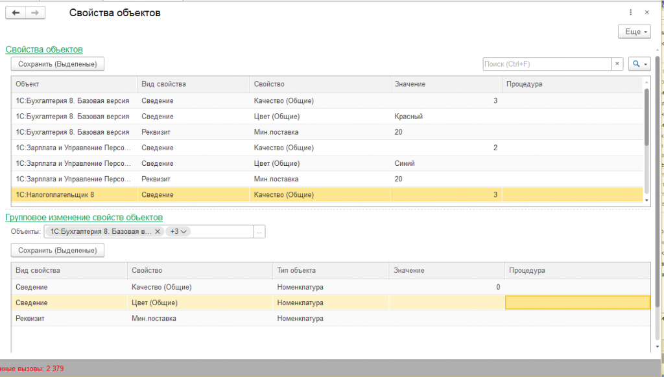Expand the +3 hidden objects chip
This screenshot has height=377, width=664.
coord(178,231)
